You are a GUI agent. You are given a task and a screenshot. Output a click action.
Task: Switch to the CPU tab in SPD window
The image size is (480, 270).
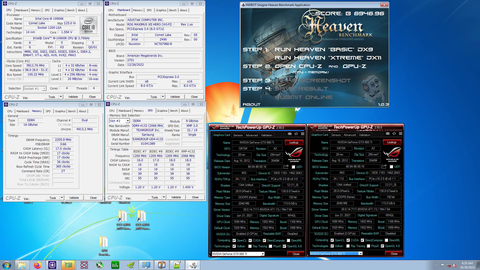112,111
